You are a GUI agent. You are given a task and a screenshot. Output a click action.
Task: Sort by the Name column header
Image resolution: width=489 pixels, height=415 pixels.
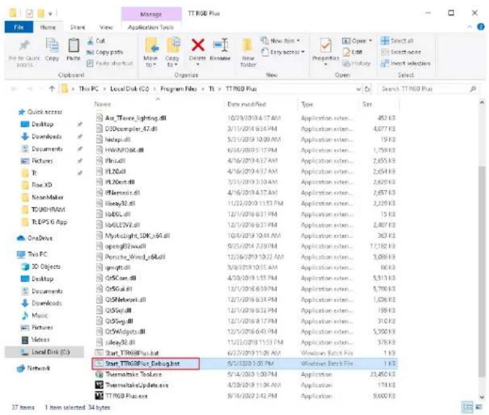(103, 104)
